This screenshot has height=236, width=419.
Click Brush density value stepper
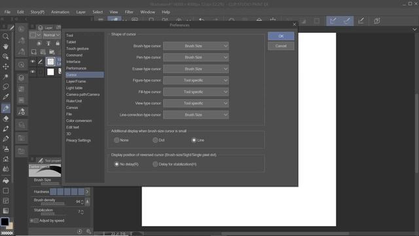tap(82, 202)
